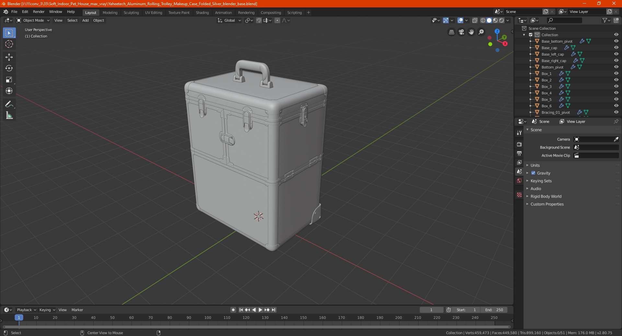Select the Annotate tool
622x336 pixels.
[x=9, y=104]
